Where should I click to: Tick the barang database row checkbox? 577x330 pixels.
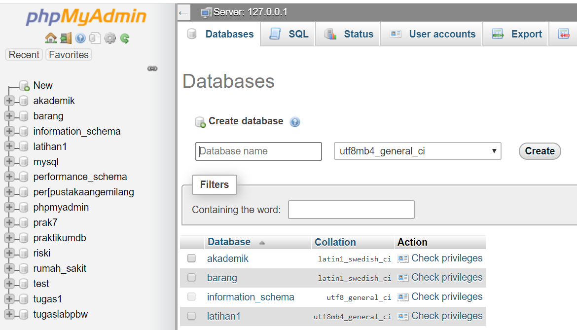[x=191, y=277]
